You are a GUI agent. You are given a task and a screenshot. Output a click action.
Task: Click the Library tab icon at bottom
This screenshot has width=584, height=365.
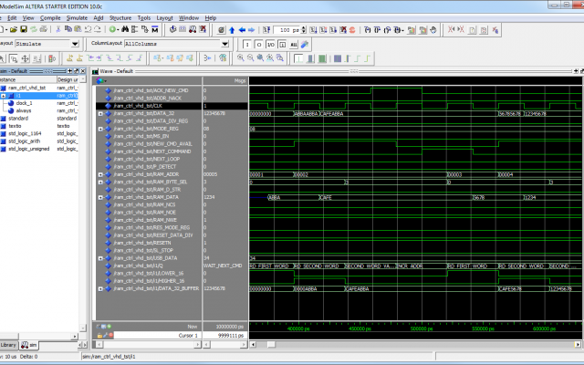(x=6, y=345)
